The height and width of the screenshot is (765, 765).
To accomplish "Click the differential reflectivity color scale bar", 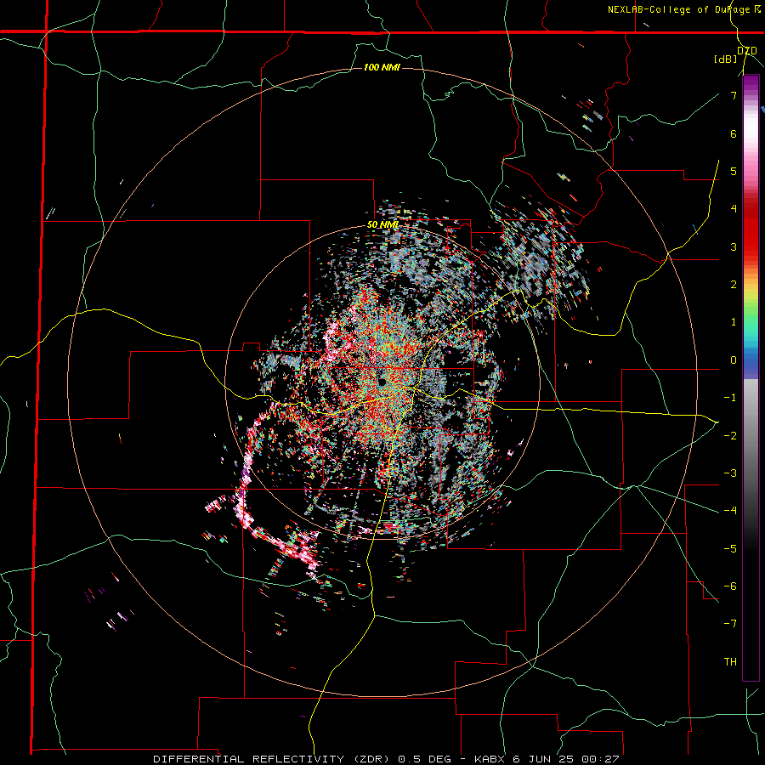I will tap(751, 377).
